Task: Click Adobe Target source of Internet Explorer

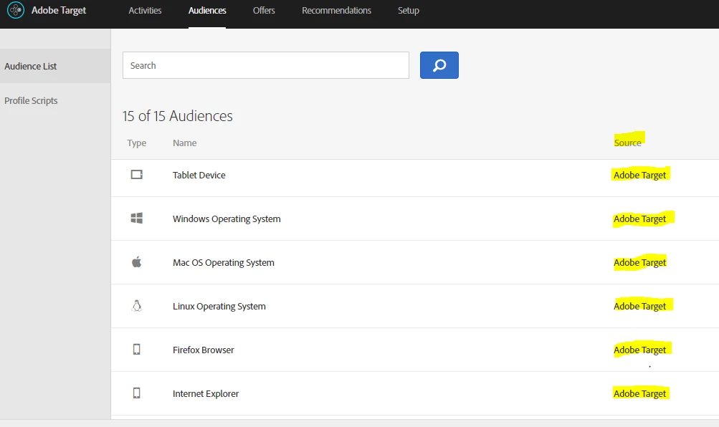Action: pyautogui.click(x=639, y=393)
